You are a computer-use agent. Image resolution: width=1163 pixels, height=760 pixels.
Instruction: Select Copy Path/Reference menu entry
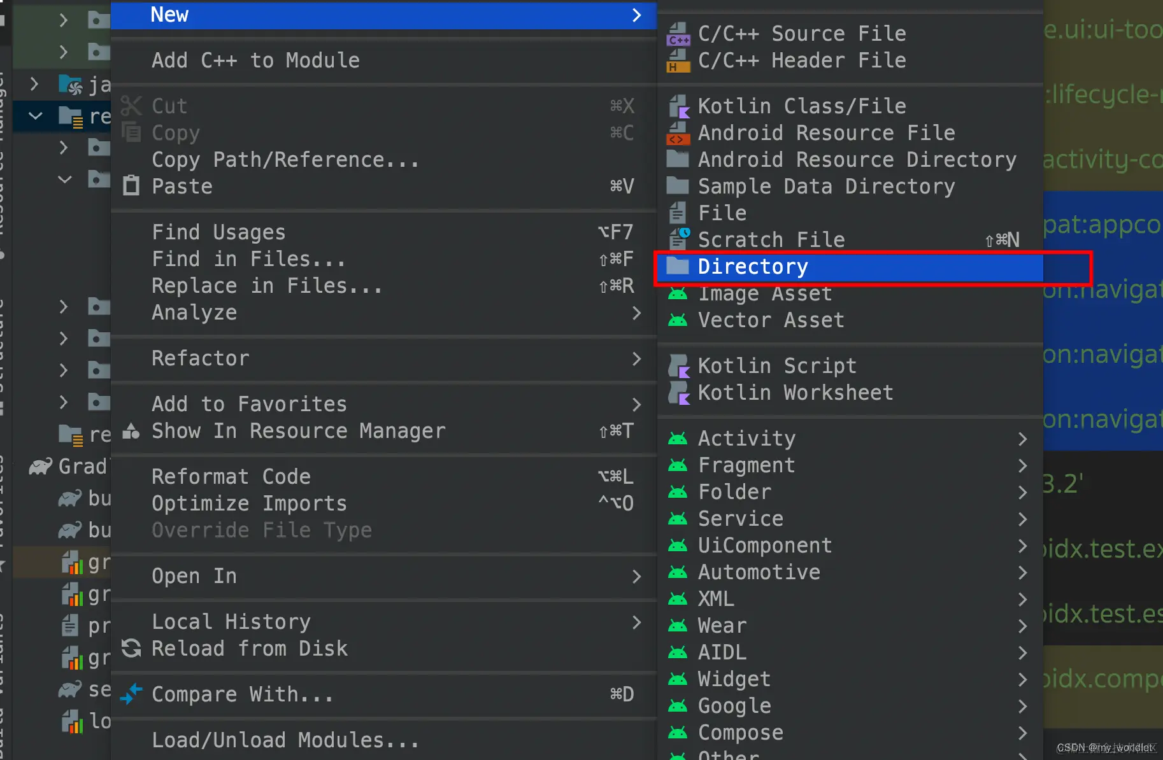[x=383, y=160]
